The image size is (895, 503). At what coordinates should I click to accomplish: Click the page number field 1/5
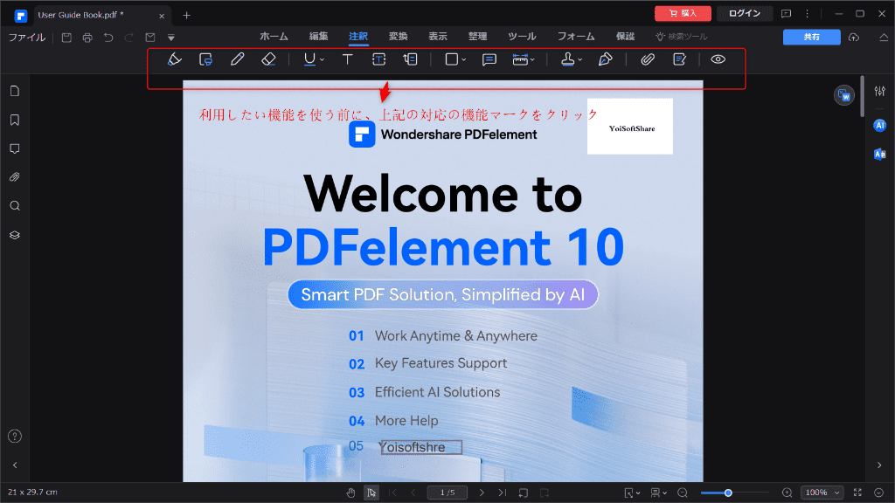[x=447, y=493]
